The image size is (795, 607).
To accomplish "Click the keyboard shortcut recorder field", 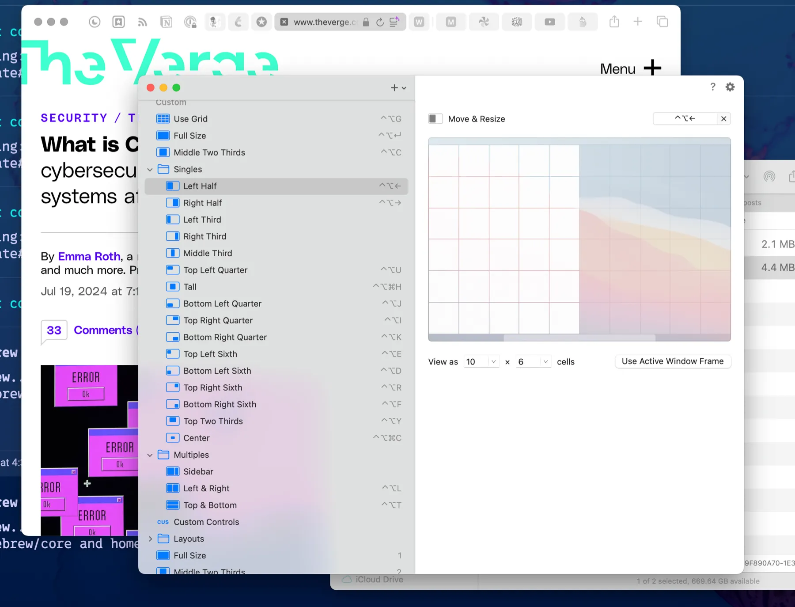I will [x=685, y=119].
